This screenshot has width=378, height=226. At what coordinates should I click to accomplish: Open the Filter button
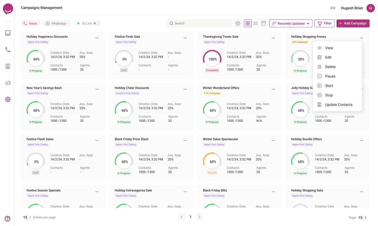tap(324, 23)
